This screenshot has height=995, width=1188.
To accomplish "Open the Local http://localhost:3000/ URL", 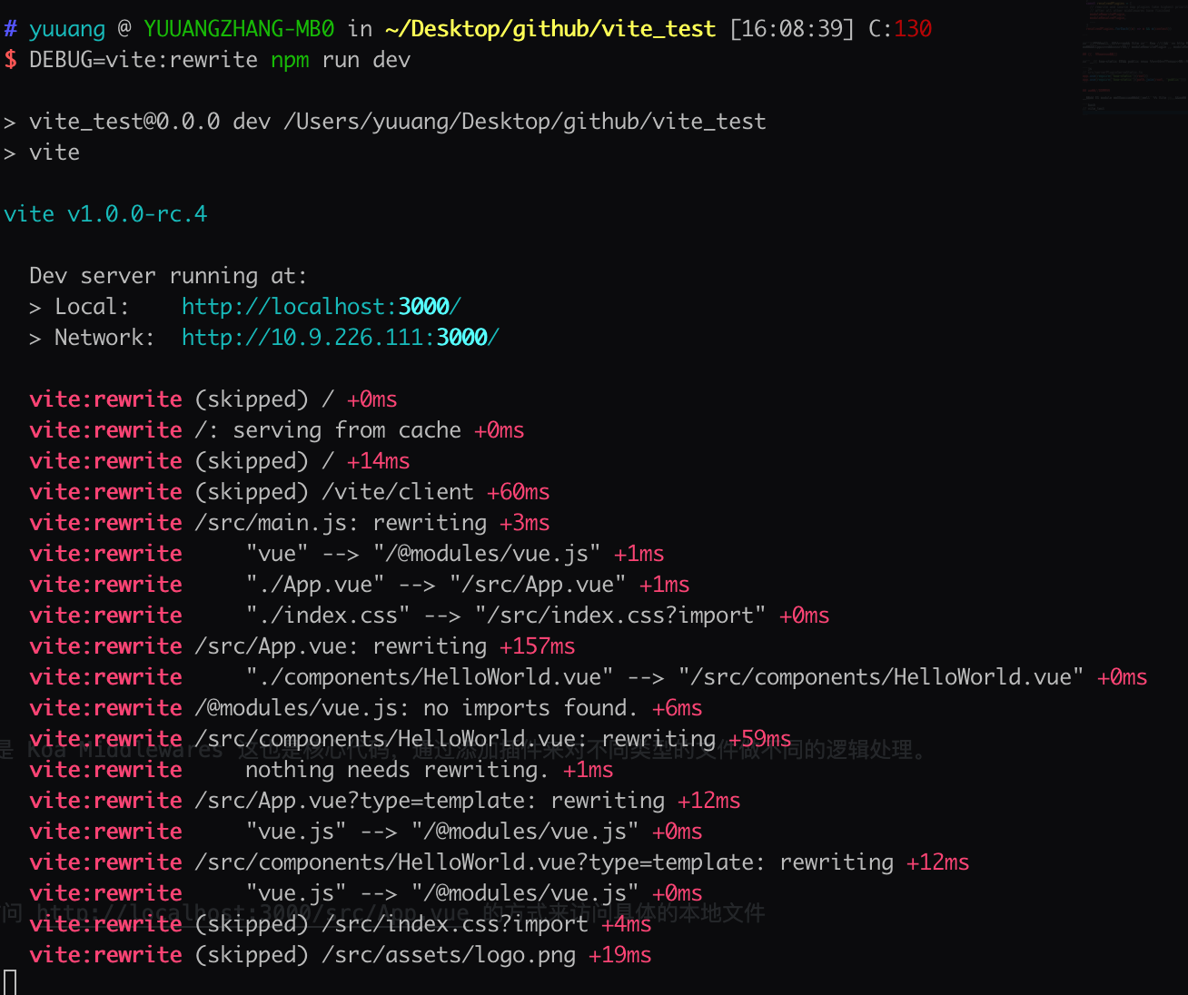I will pos(321,307).
